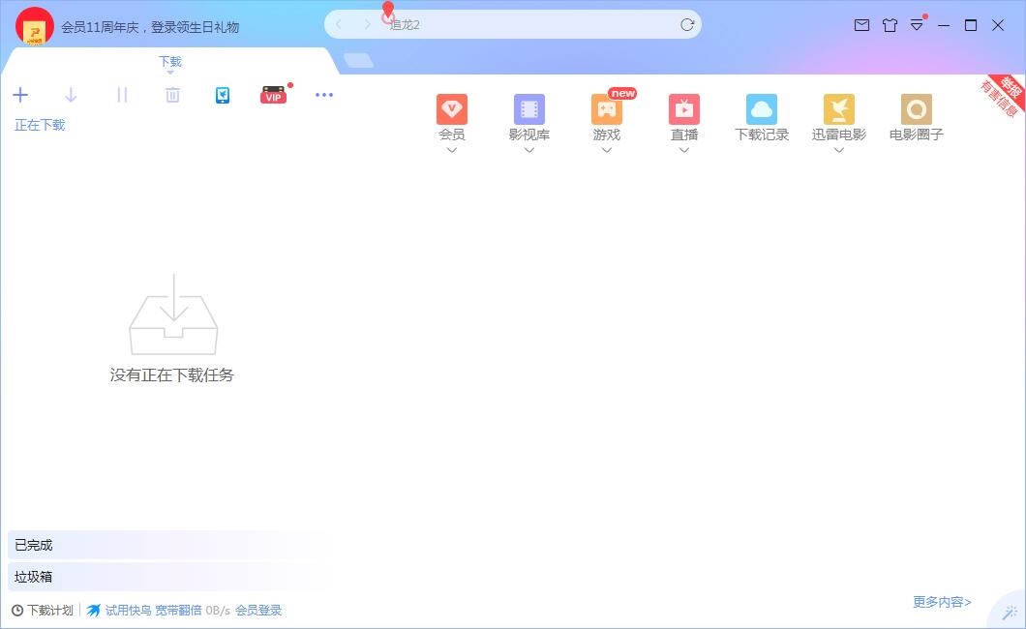Click the search field showing 追龙2
Screen dimensions: 1026x629
coord(513,23)
